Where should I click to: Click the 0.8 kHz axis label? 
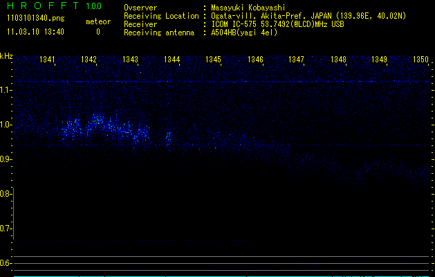coord(5,194)
